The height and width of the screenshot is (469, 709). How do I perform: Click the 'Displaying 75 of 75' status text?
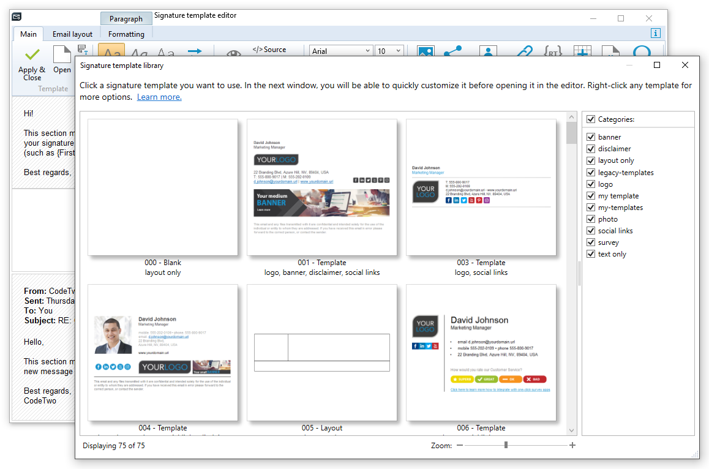click(x=114, y=446)
